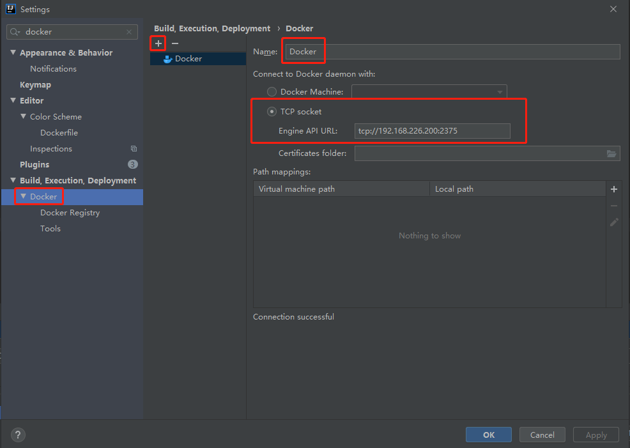Clear the docker search text
The image size is (630, 448).
click(x=129, y=32)
